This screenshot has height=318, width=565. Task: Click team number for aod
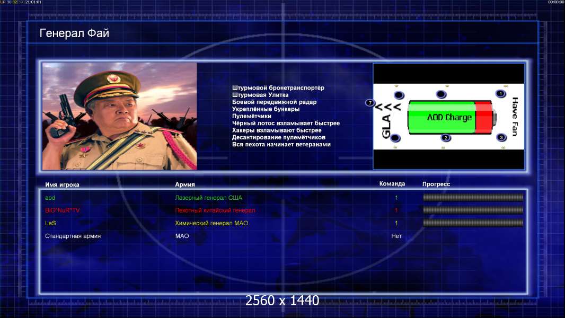click(x=396, y=198)
